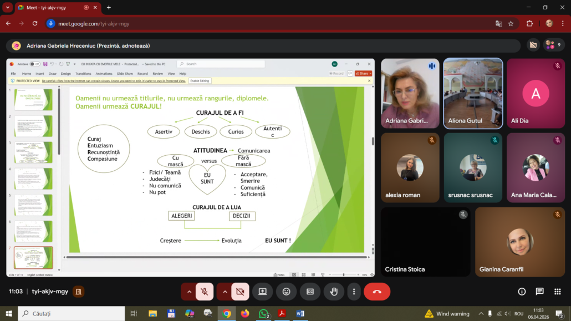Image resolution: width=571 pixels, height=321 pixels.
Task: Click the present screen button
Action: click(x=263, y=292)
